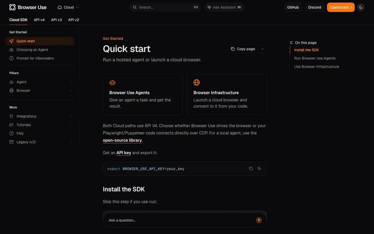Image resolution: width=374 pixels, height=234 pixels.
Task: Switch to Cloud SDK tab
Action: pos(18,20)
